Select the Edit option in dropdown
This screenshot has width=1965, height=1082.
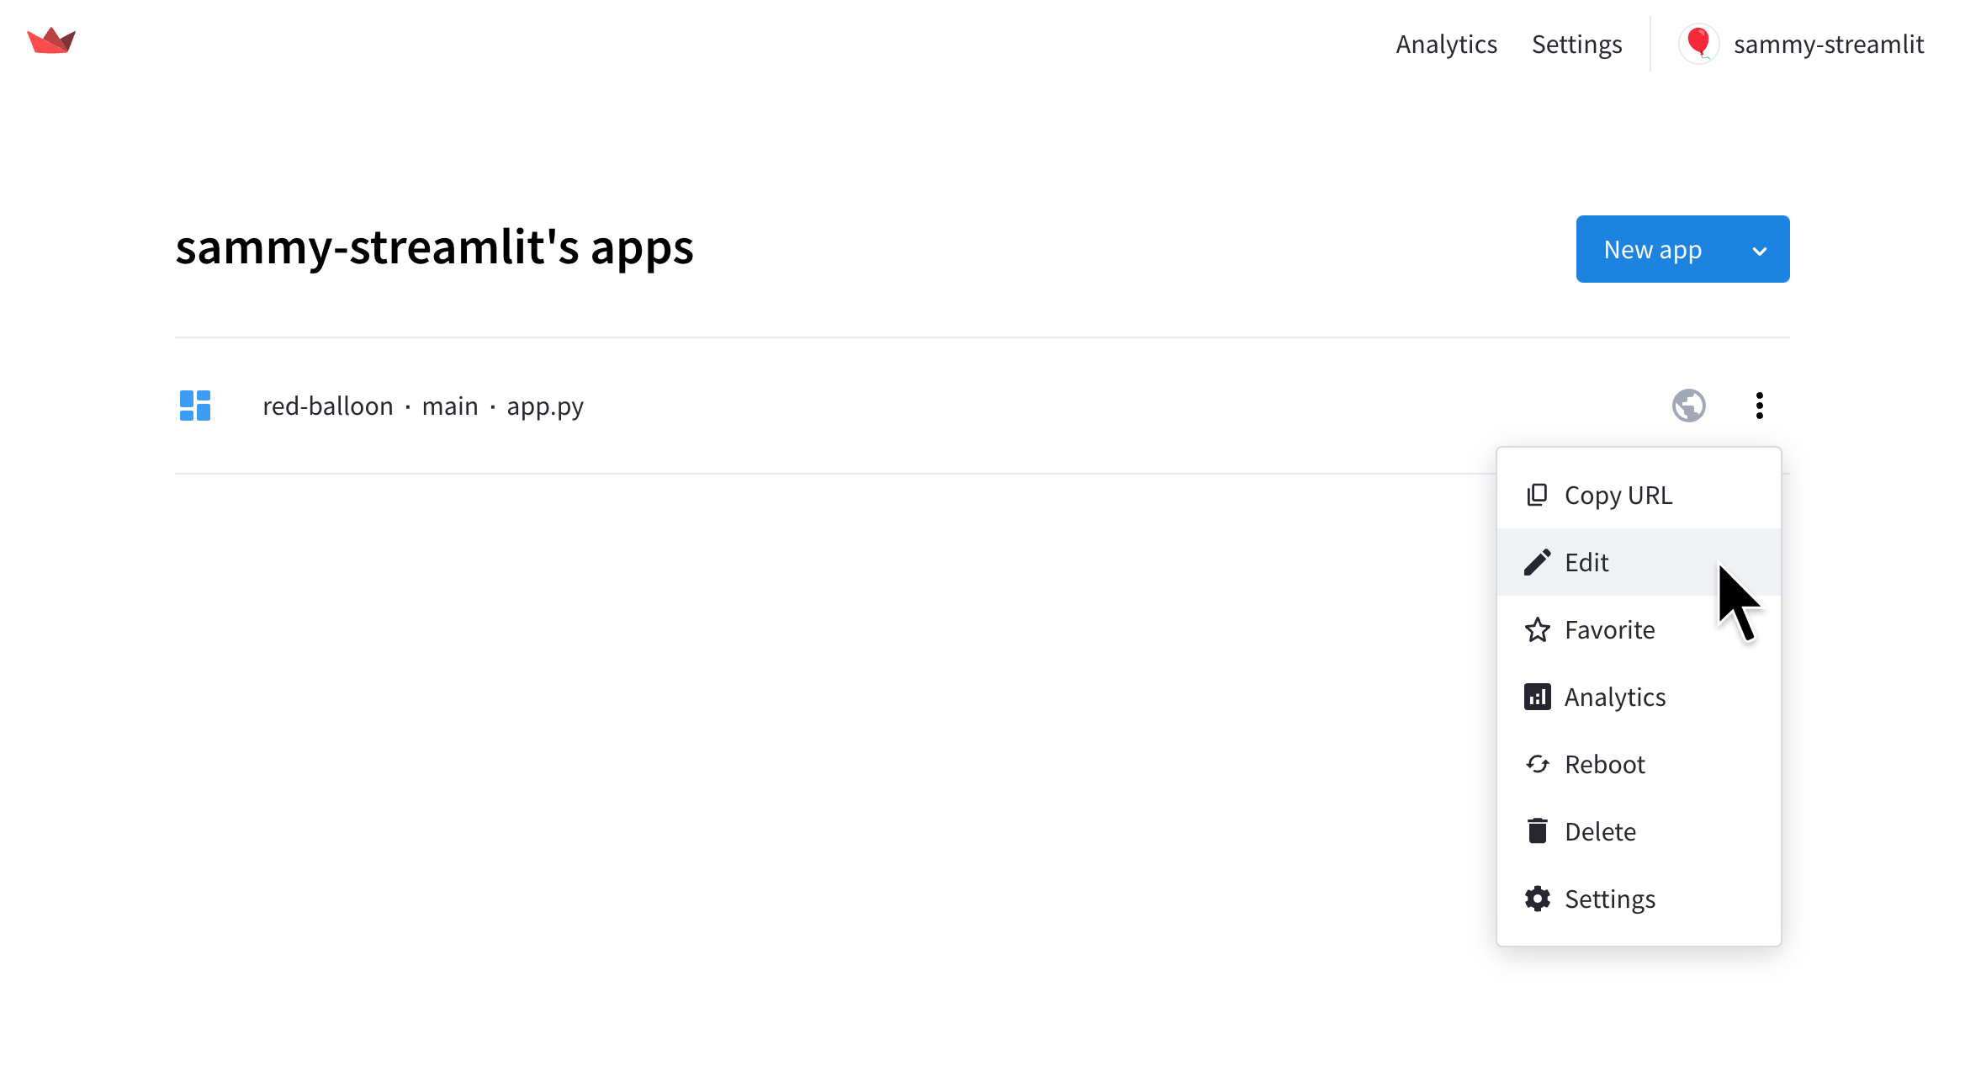point(1586,561)
